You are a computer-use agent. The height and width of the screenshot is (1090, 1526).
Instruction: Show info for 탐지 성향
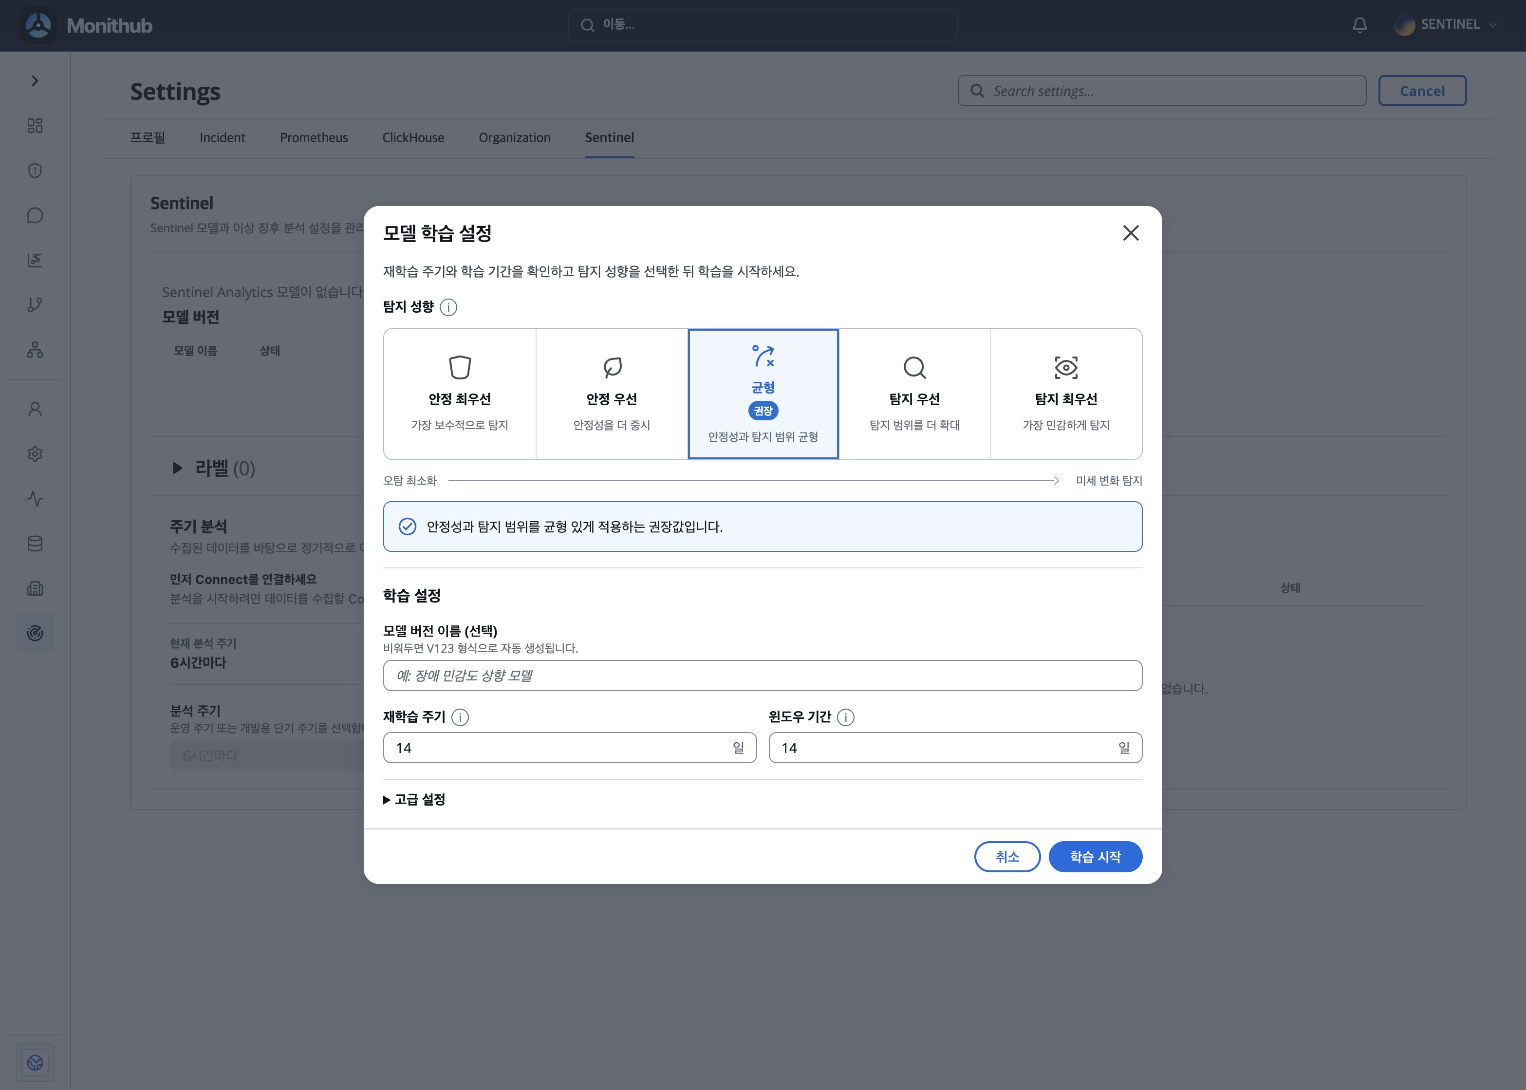pyautogui.click(x=448, y=307)
